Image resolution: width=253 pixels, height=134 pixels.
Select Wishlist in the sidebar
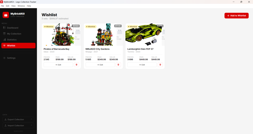[18, 46]
